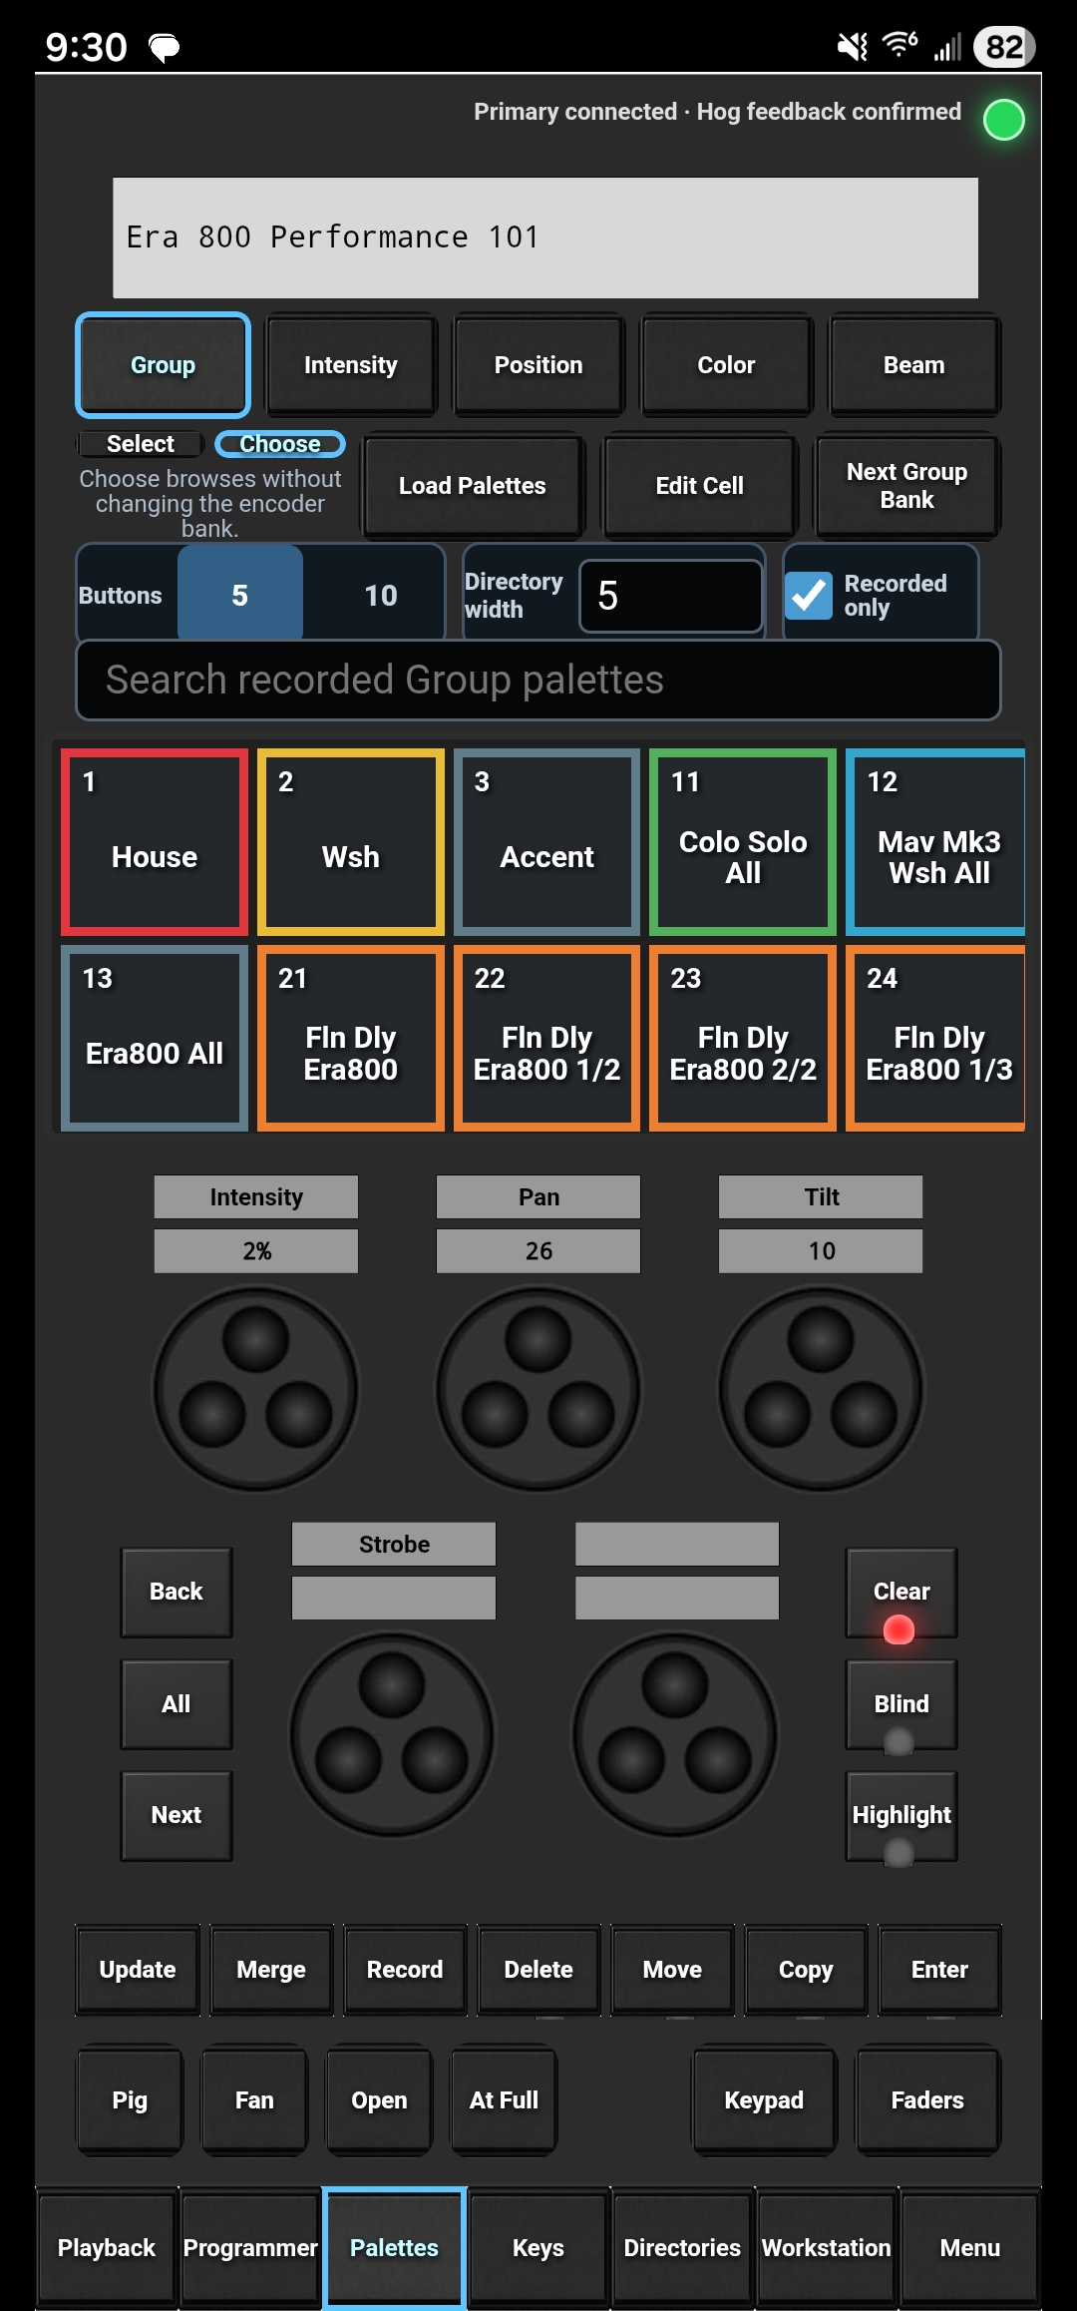Switch to Position palettes
Viewport: 1077px width, 2311px height.
[x=538, y=365]
